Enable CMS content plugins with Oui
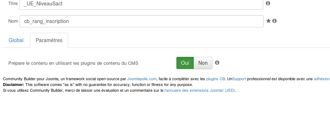 click(185, 63)
